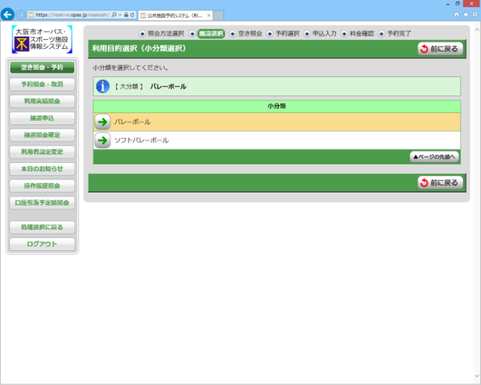
Task: Go back with the browser back arrow
Action: (8, 14)
